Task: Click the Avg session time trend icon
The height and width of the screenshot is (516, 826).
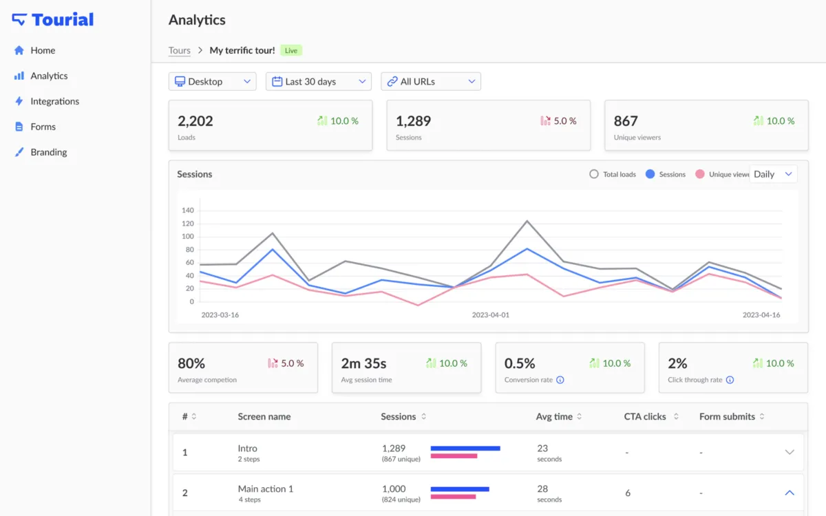Action: [x=431, y=363]
